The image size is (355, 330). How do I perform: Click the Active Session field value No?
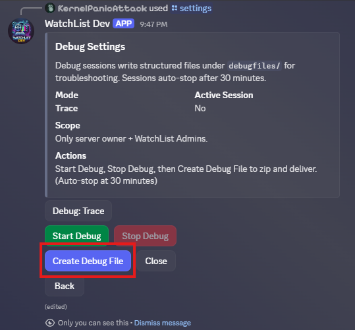(x=200, y=108)
